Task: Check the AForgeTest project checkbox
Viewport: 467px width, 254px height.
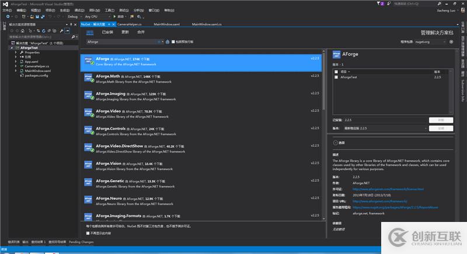Action: tap(336, 77)
